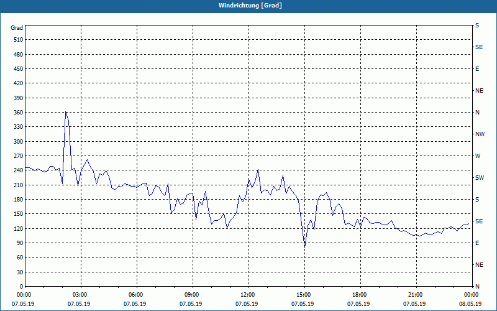Click the 180 y-axis label
This screenshot has height=311, width=497.
19,200
